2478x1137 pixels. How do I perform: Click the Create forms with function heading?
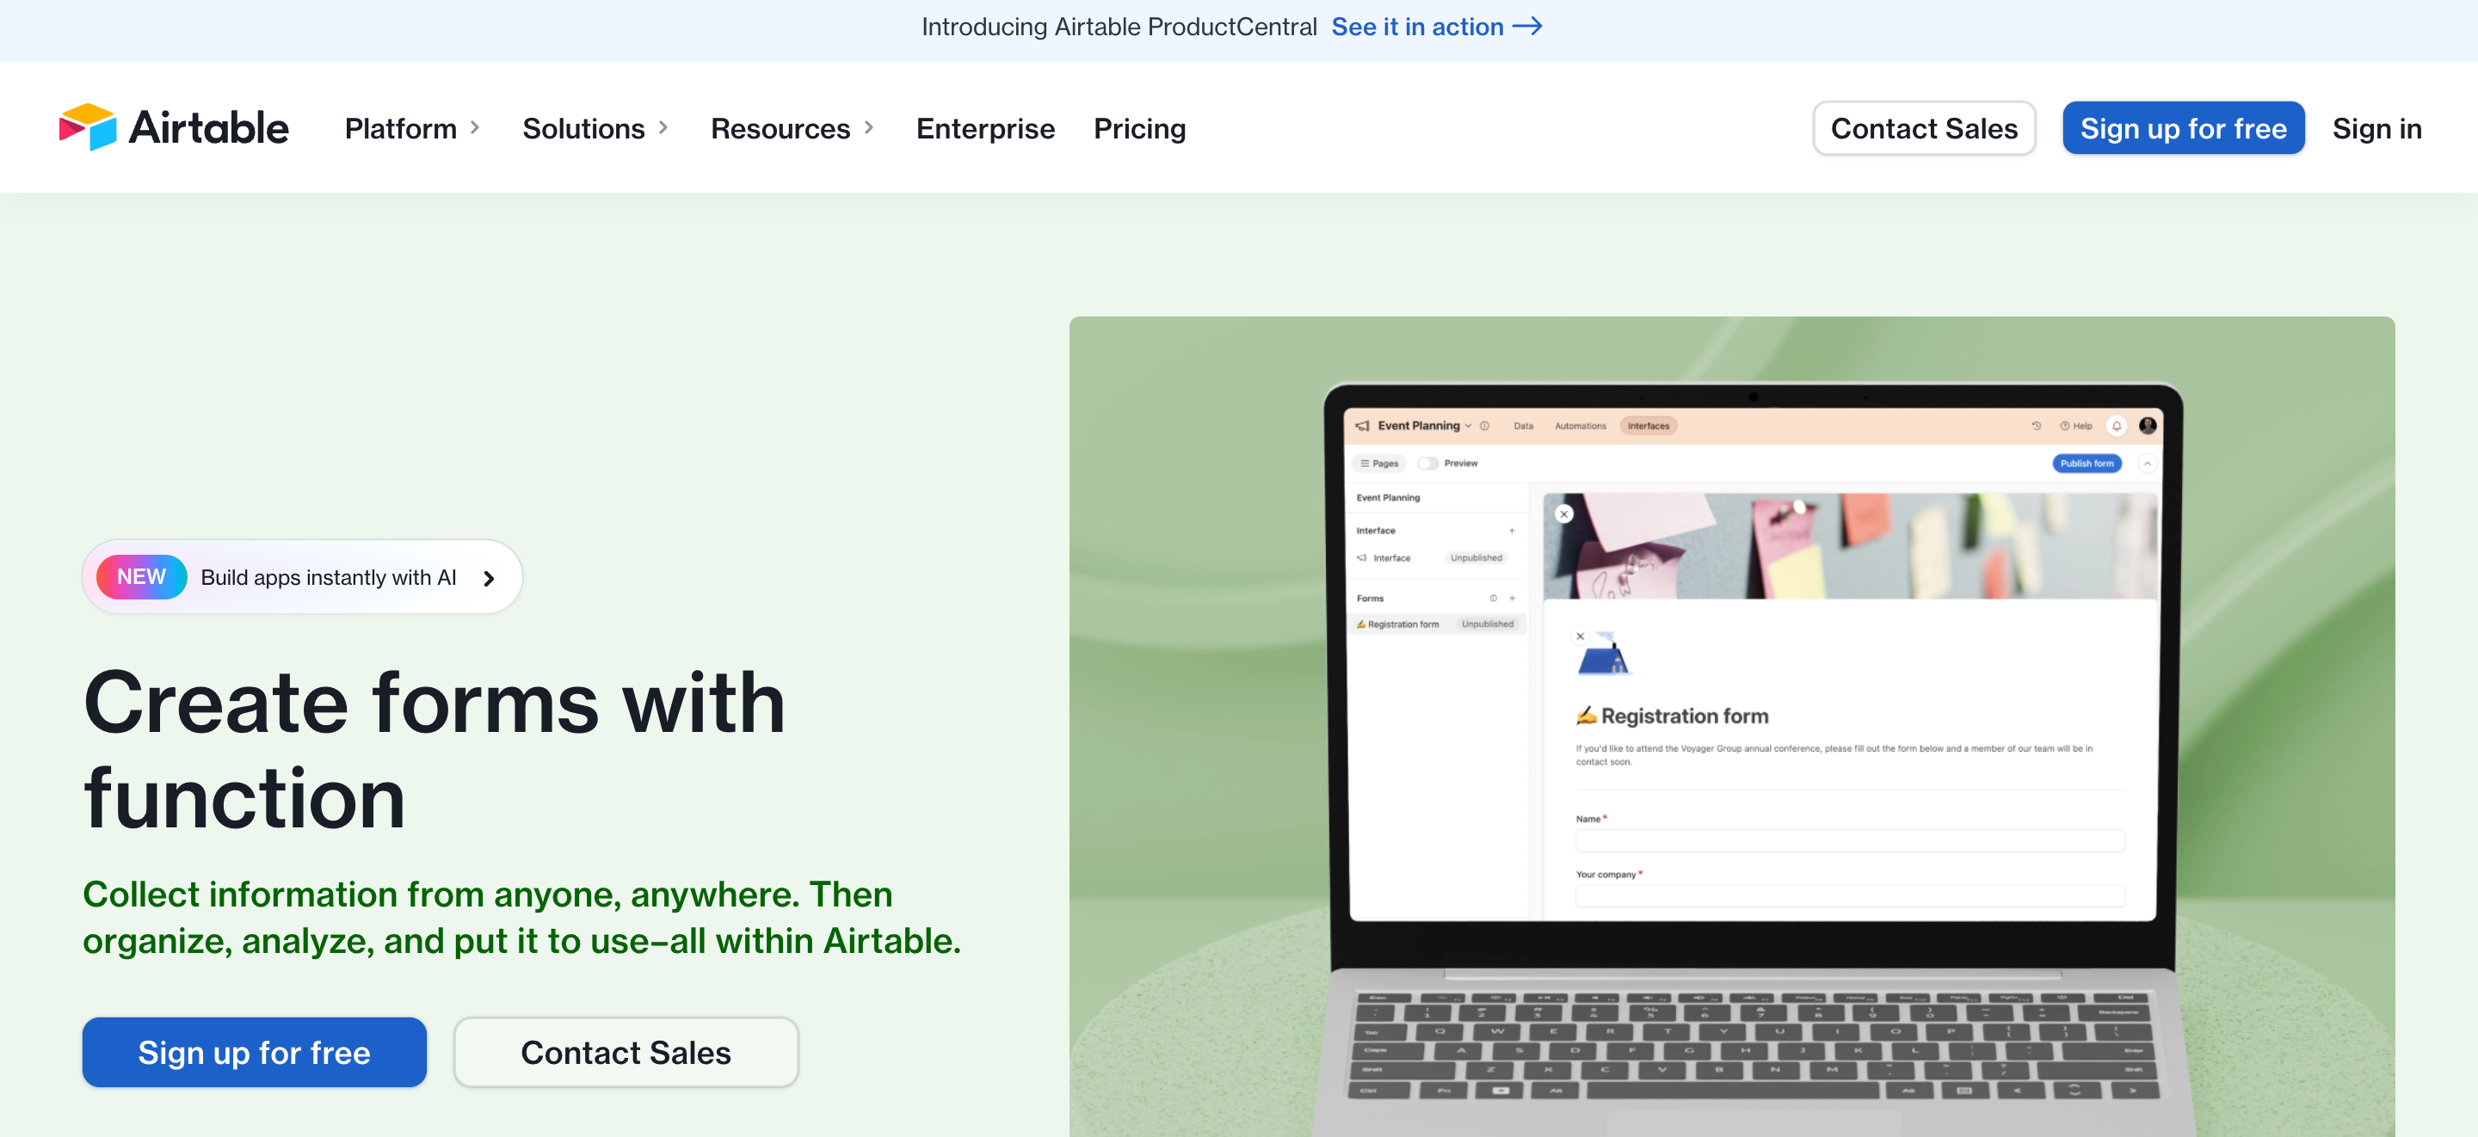click(435, 750)
